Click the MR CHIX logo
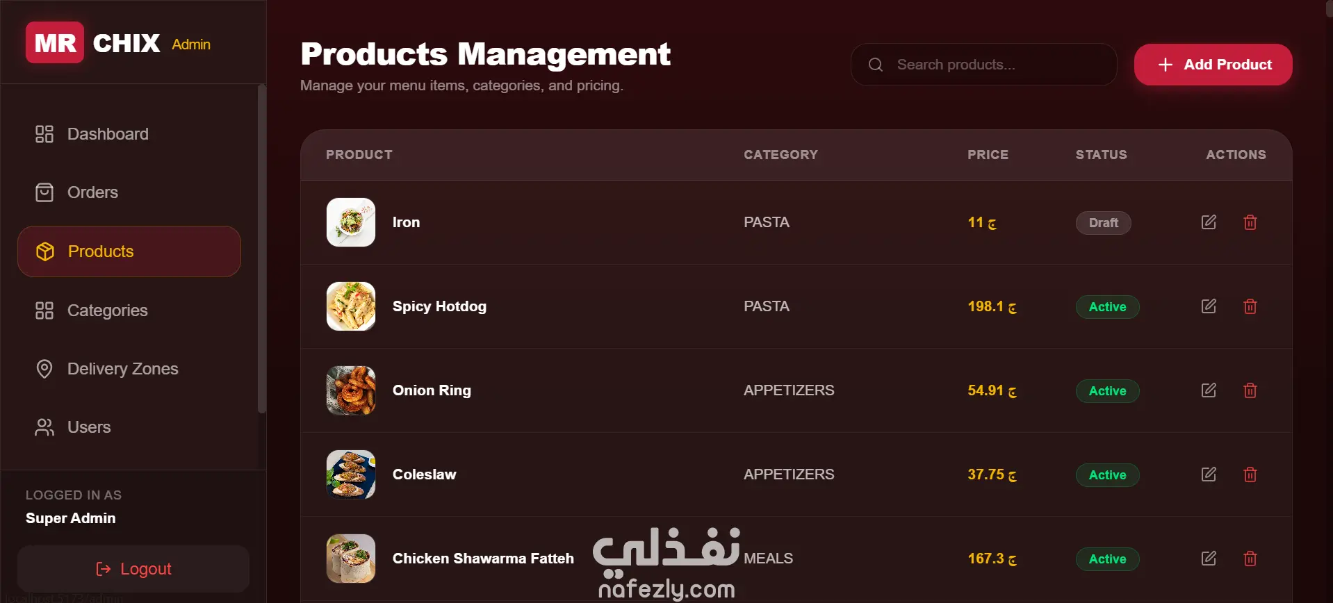Image resolution: width=1333 pixels, height=603 pixels. 93,43
